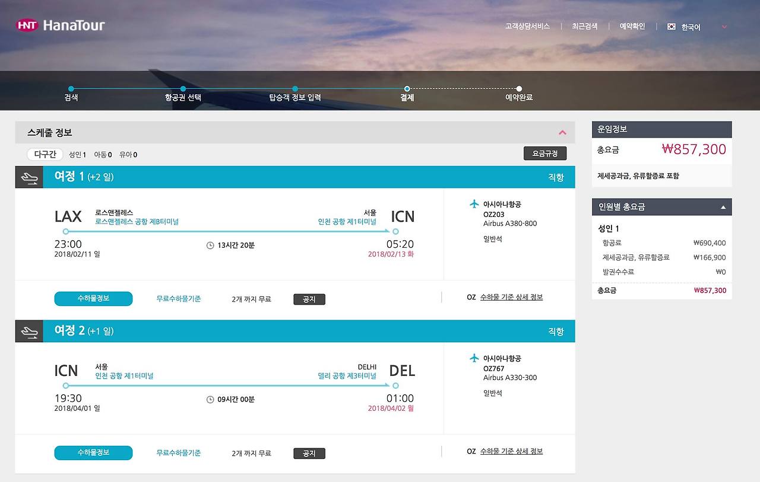The image size is (760, 482).
Task: Open the 한국어 language dropdown
Action: click(x=724, y=27)
